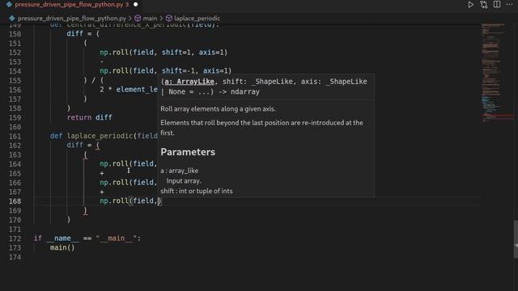Viewport: 518px width, 291px height.
Task: Click 'diff = (' on line 162
Action: pos(83,145)
